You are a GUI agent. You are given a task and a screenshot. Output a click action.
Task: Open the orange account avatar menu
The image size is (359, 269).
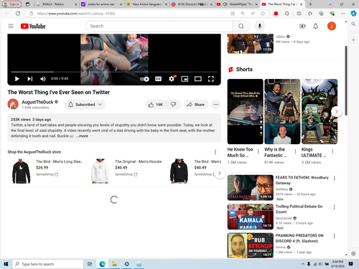(332, 26)
